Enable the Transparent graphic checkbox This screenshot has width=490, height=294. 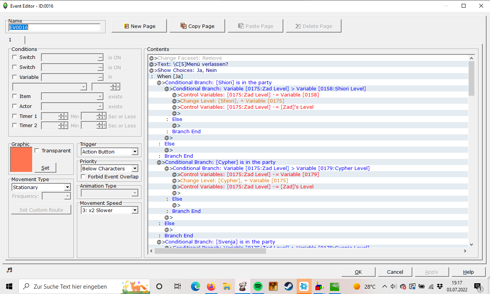click(37, 151)
